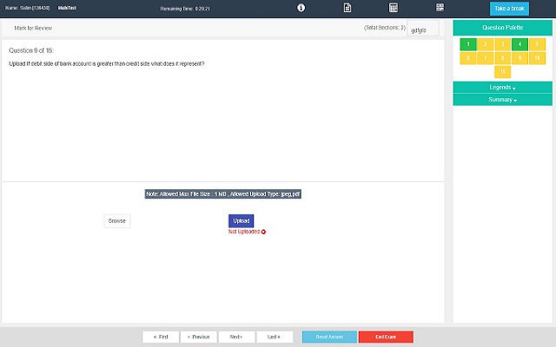This screenshot has height=347, width=556.
Task: Click the candidate name in header
Action: coord(27,8)
